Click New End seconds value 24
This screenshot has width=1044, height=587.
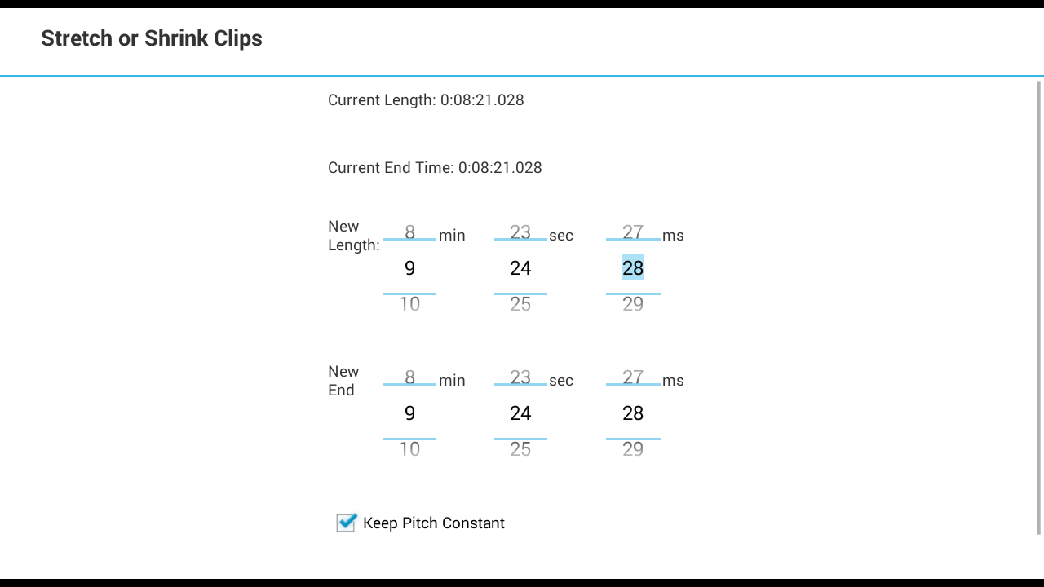point(520,413)
